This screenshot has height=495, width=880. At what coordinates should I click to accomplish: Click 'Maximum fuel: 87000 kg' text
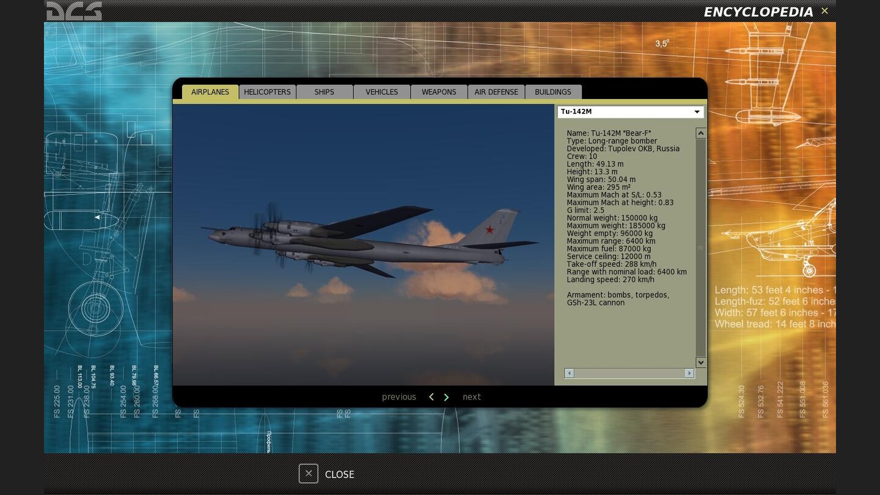click(x=609, y=249)
